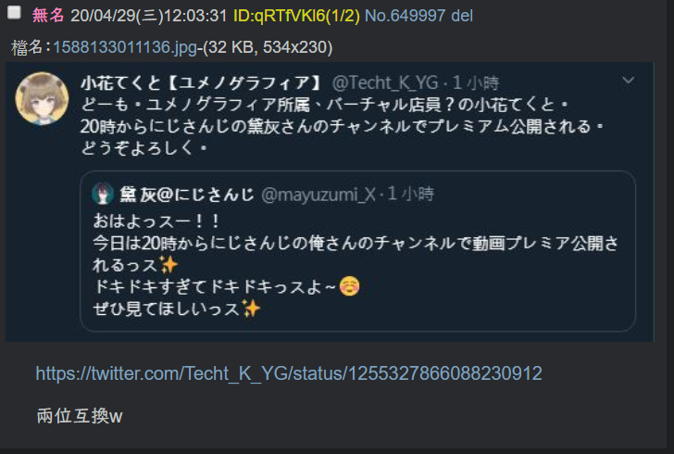Click the @Techt_K_YG handle
The width and height of the screenshot is (674, 454).
tap(385, 82)
